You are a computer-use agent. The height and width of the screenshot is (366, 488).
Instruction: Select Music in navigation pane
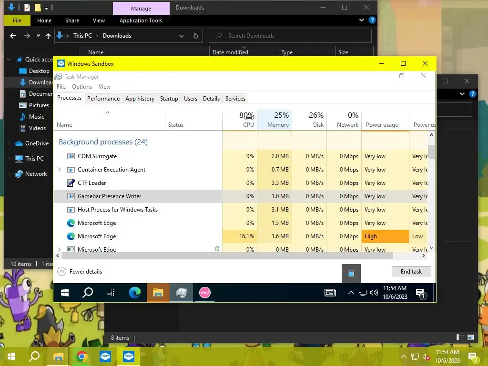click(36, 117)
